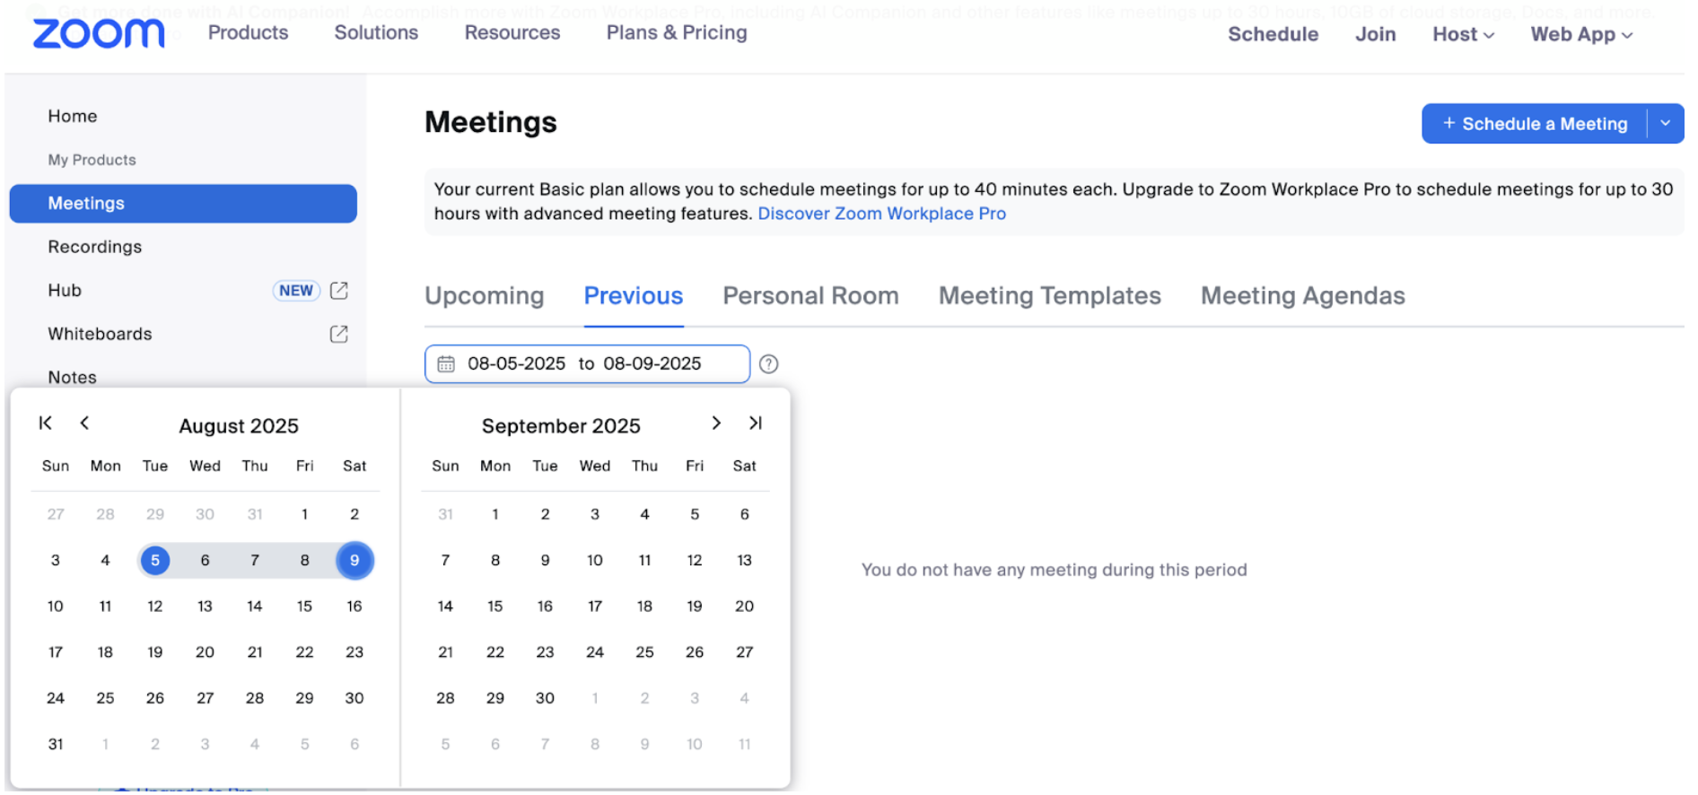Open Schedule a Meeting dropdown arrow
Image resolution: width=1698 pixels, height=795 pixels.
click(x=1665, y=124)
